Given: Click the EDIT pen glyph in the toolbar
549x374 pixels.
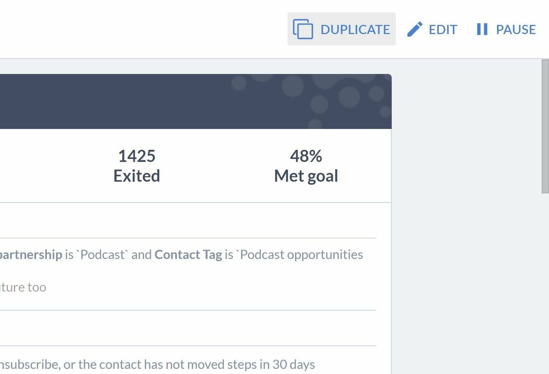Looking at the screenshot, I should 415,29.
